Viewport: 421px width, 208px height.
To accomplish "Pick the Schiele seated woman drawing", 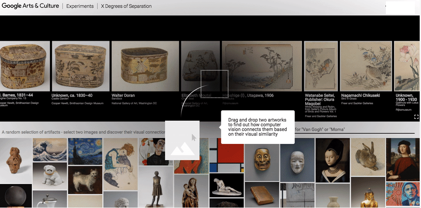I will 120,164.
